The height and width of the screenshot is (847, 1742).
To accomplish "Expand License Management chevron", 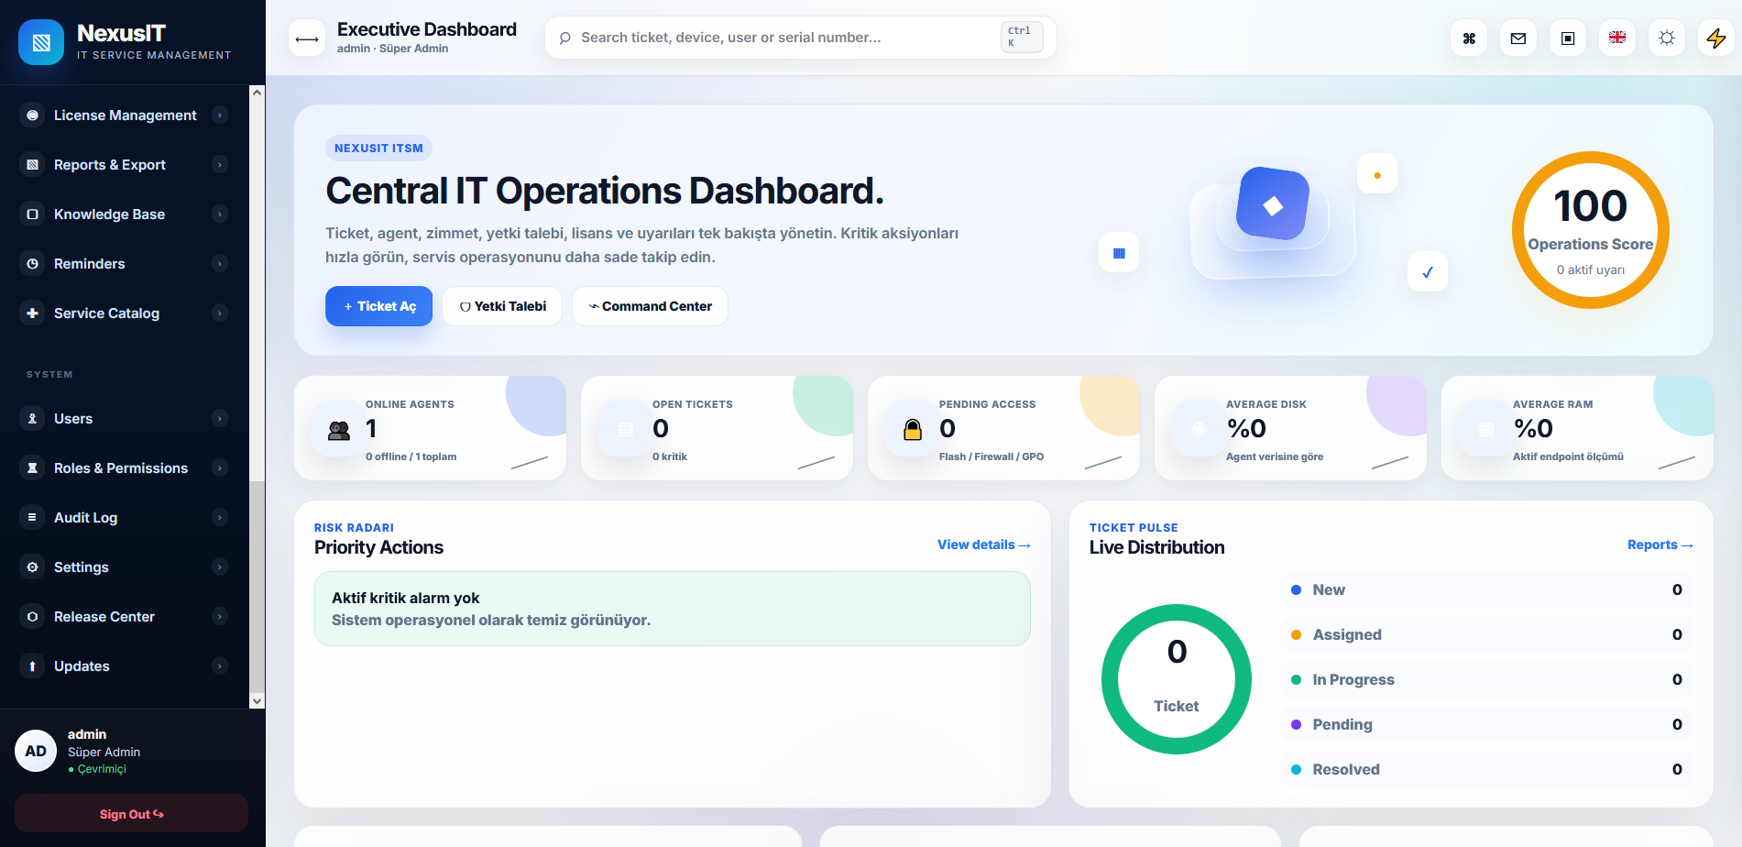I will (220, 115).
